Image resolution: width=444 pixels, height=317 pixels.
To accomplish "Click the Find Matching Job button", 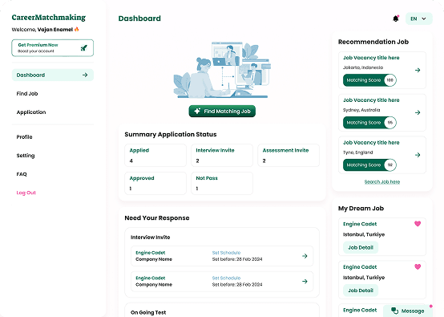I will point(222,111).
